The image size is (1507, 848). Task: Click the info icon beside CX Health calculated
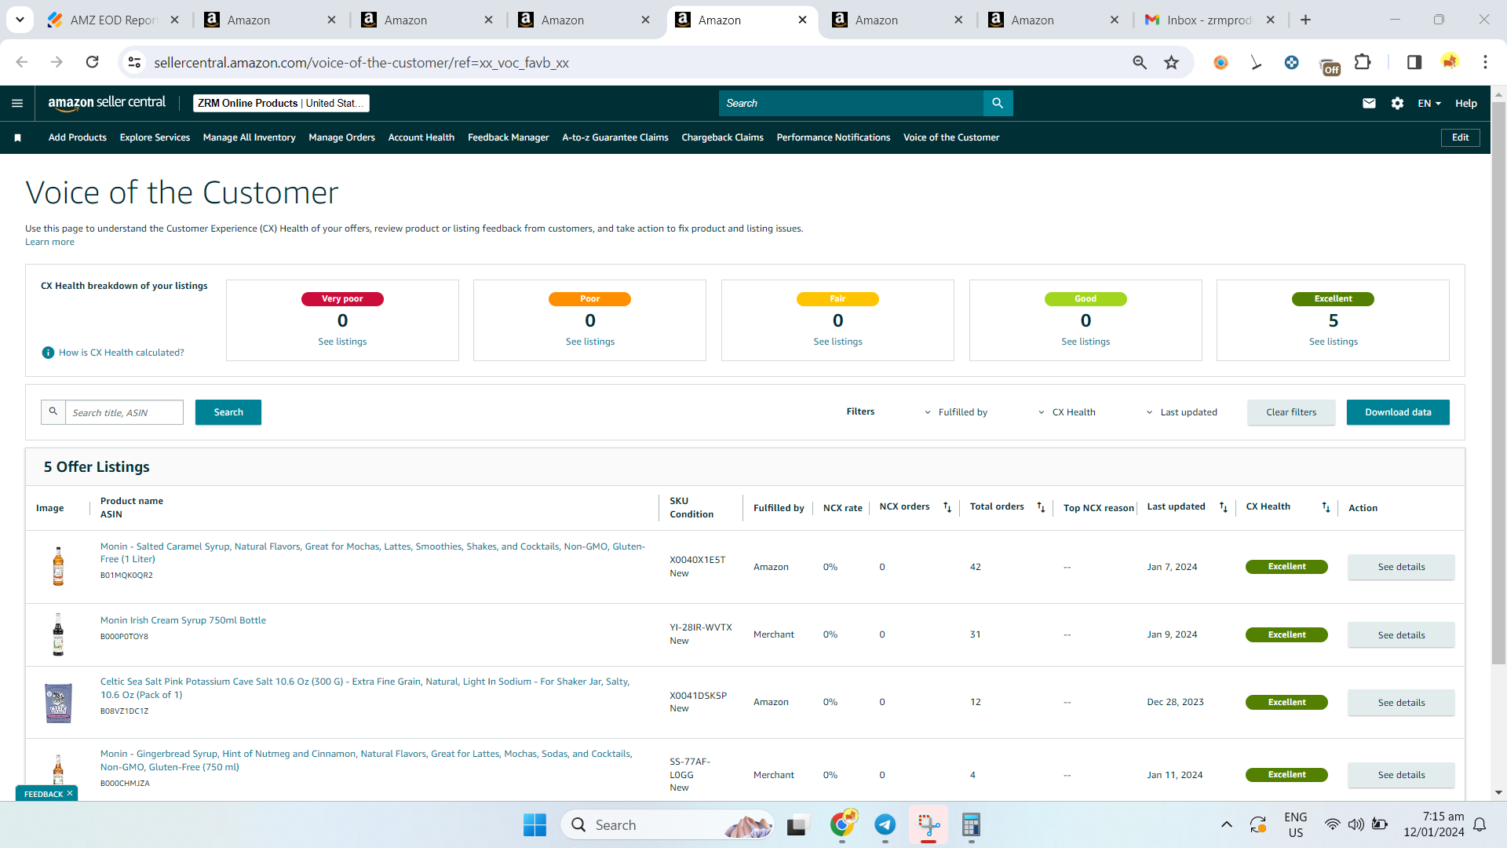(48, 353)
